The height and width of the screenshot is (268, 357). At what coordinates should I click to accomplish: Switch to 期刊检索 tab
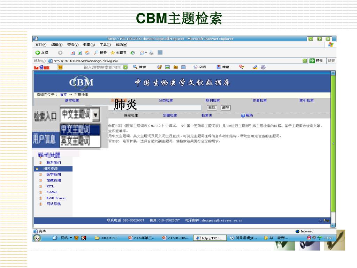213,100
